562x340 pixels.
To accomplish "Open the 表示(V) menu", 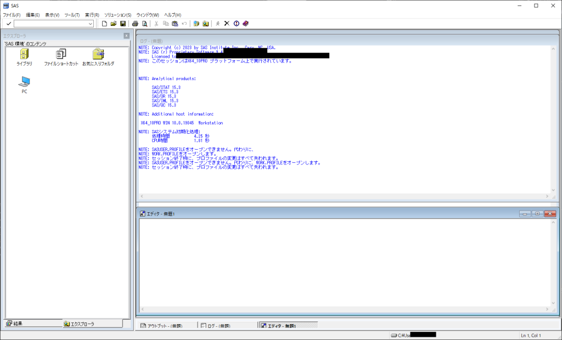I will click(x=52, y=15).
